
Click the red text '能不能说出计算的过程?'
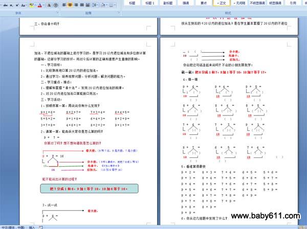pyautogui.click(x=60, y=179)
